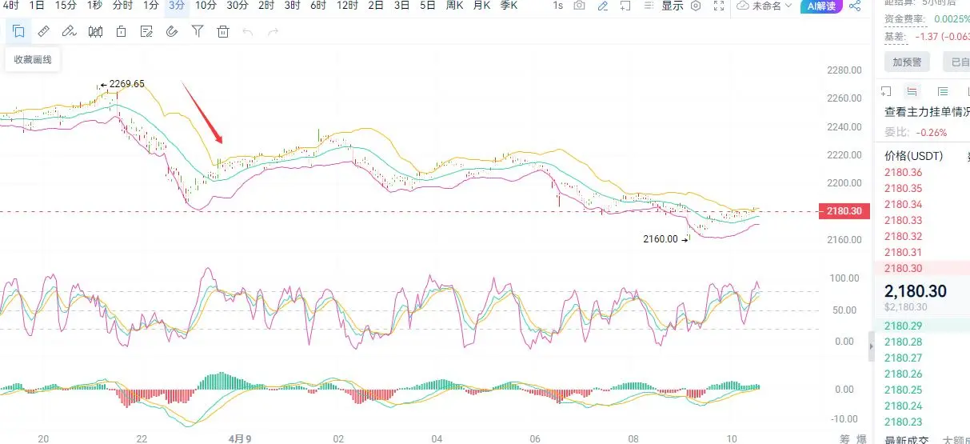Open the candlestick chart style icon
The height and width of the screenshot is (444, 970).
tap(95, 32)
